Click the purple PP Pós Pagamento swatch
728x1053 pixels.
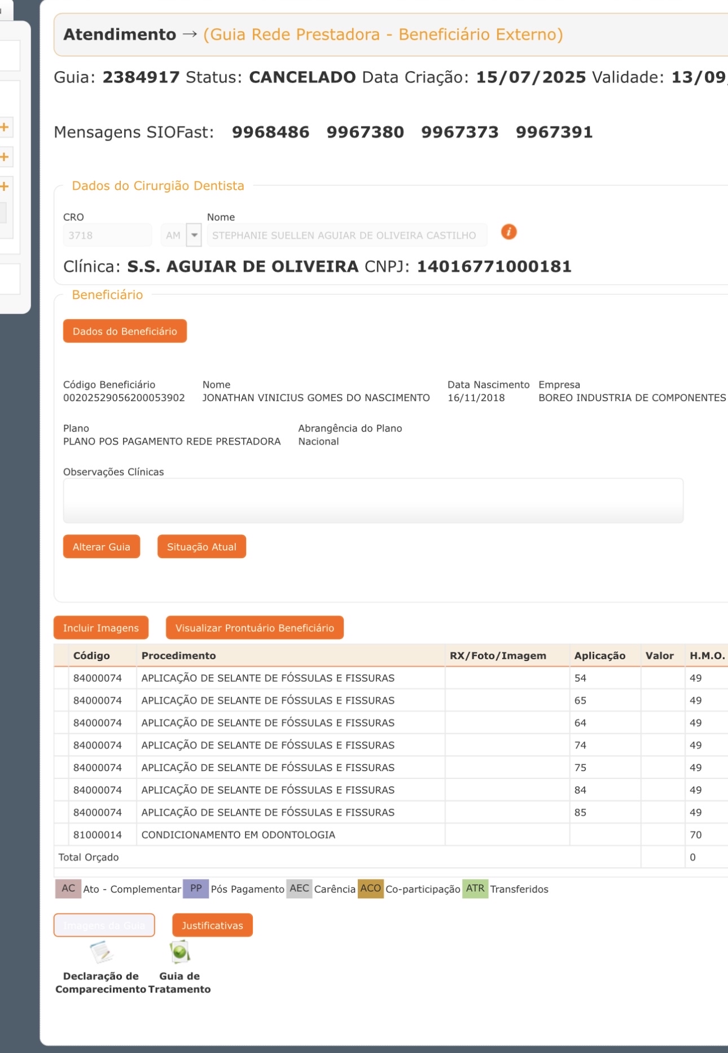coord(196,889)
